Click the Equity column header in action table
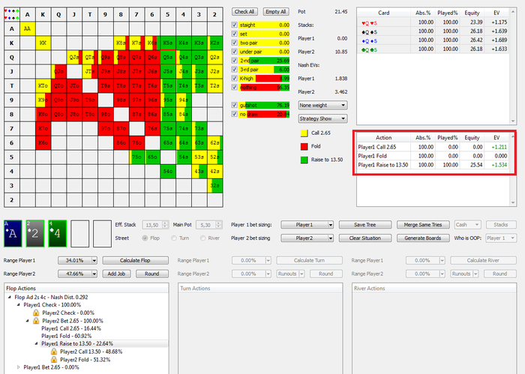Screen dimensions: 525x374 point(472,137)
